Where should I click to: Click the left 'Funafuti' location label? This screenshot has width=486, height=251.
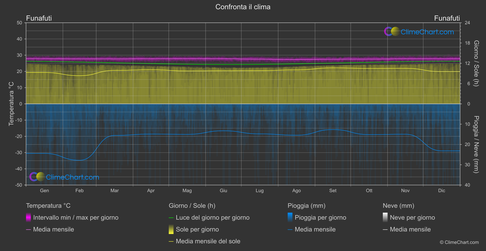(x=39, y=18)
